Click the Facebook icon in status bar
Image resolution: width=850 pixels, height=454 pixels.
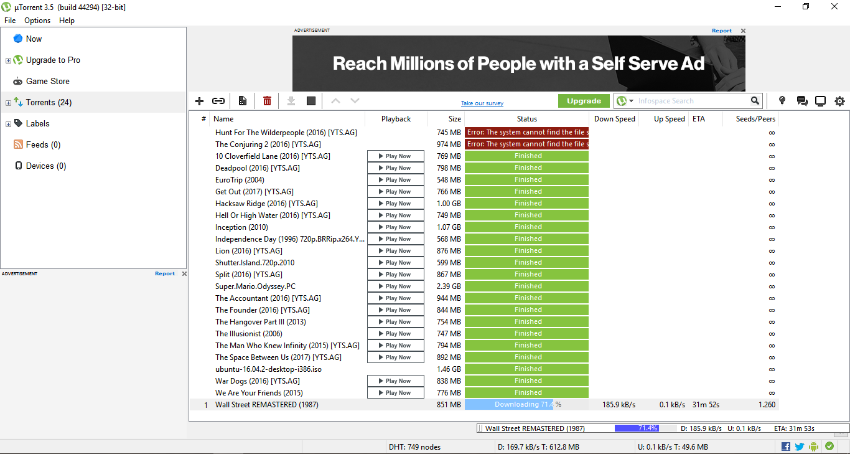[x=786, y=447]
